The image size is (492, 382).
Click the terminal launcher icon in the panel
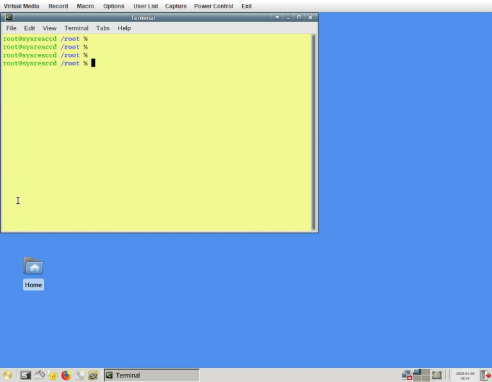[x=26, y=376]
